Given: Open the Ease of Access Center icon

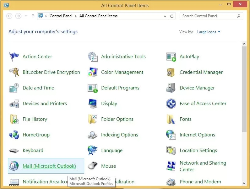Looking at the screenshot, I should (x=171, y=104).
